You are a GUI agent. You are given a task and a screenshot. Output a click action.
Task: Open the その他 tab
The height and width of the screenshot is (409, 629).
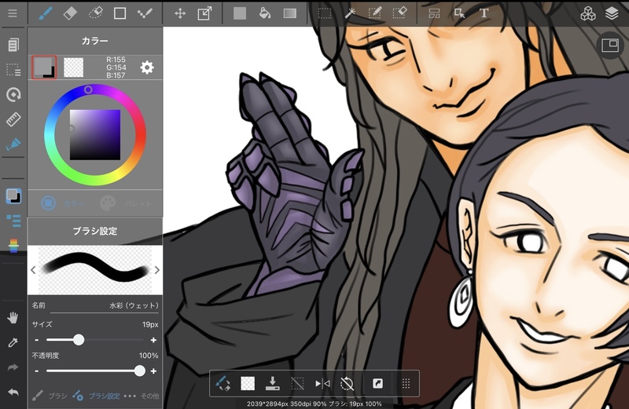142,396
